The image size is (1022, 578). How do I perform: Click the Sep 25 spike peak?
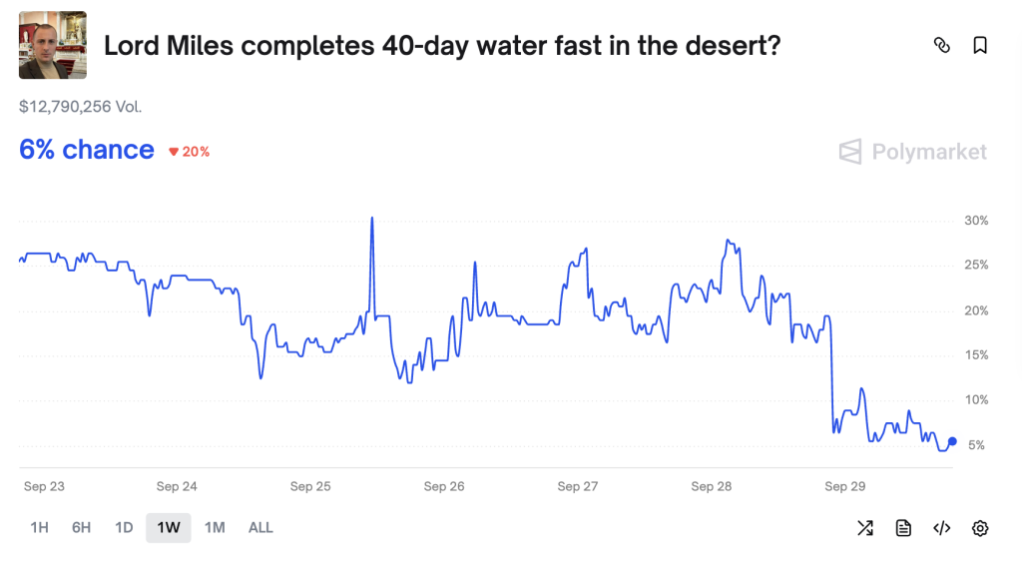(x=372, y=219)
